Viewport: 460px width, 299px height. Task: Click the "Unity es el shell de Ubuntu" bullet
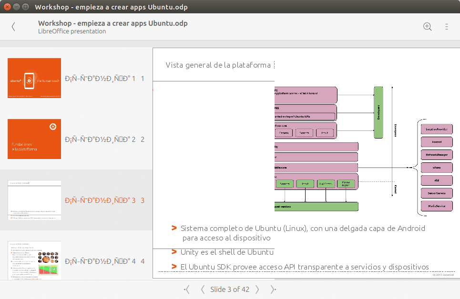pos(227,252)
